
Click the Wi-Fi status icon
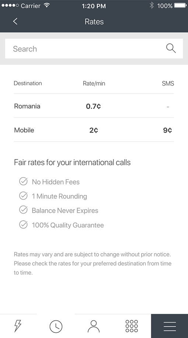[47, 5]
